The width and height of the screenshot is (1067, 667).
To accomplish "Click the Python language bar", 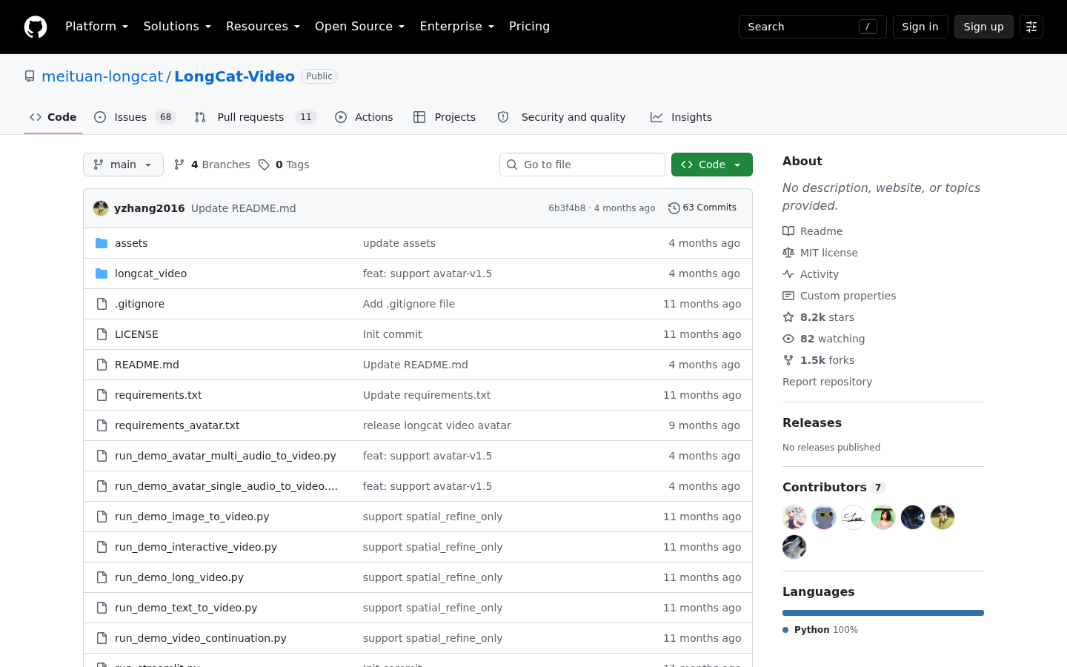I will [x=883, y=613].
